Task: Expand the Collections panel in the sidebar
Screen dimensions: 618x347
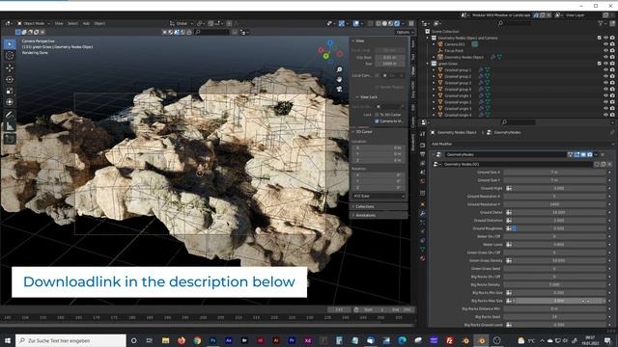Action: pos(364,206)
